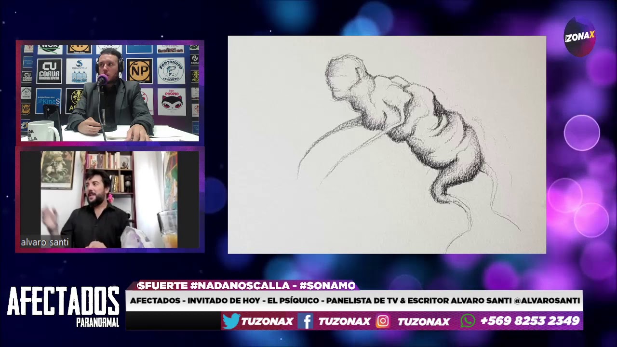This screenshot has width=617, height=347.
Task: Click the ÑP sponsor logo behind the host
Action: point(140,71)
